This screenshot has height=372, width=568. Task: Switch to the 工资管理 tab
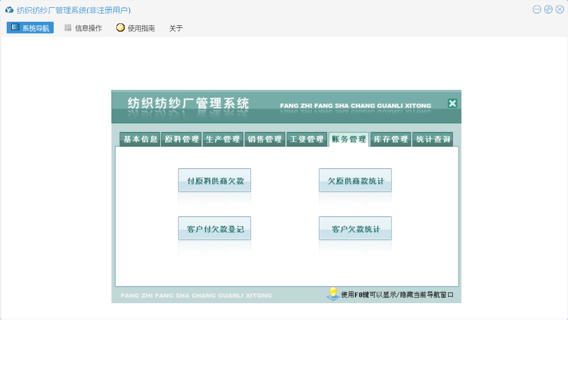(307, 139)
